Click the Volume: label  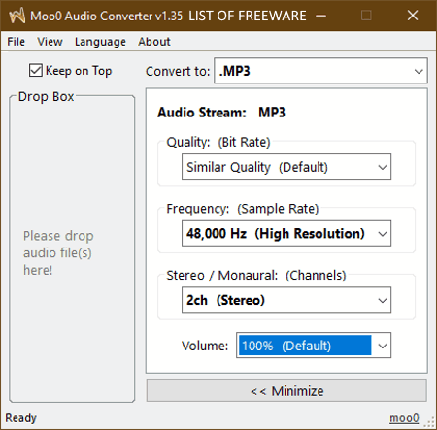(x=205, y=346)
